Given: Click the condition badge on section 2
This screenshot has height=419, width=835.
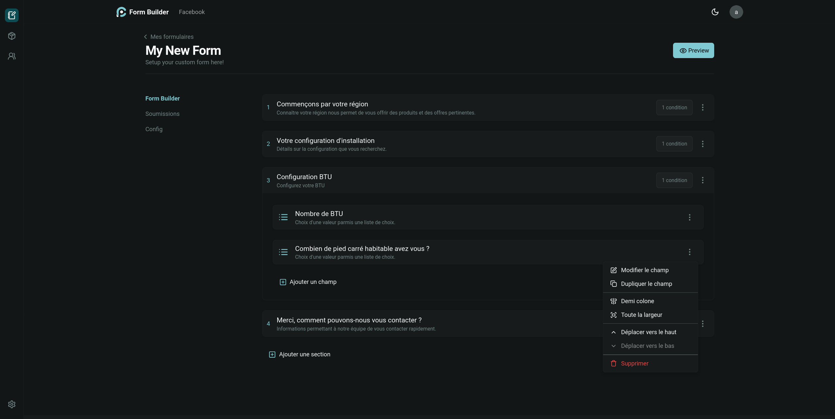Looking at the screenshot, I should pyautogui.click(x=674, y=143).
